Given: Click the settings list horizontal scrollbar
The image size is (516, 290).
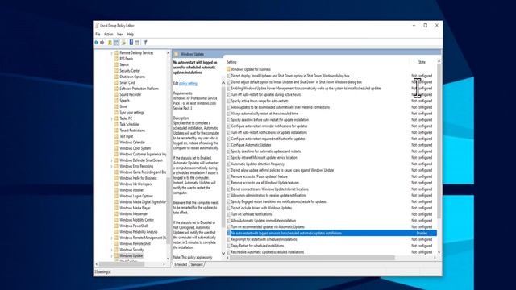Looking at the screenshot, I should (312, 258).
